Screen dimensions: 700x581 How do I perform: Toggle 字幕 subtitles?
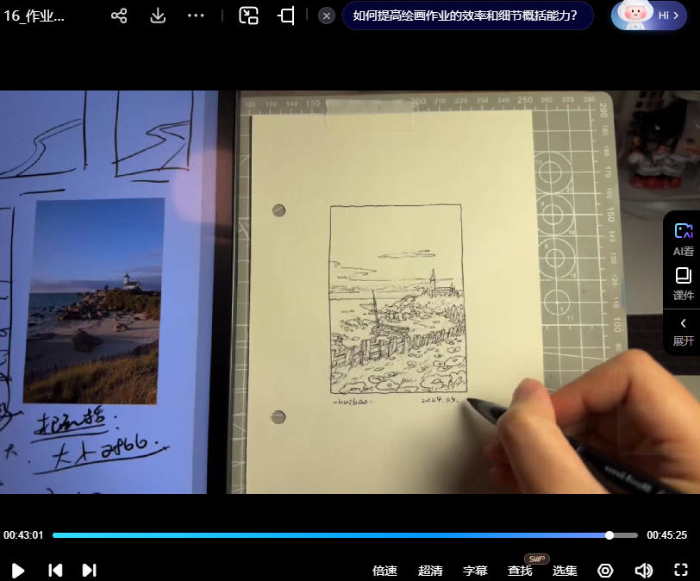[x=475, y=571]
